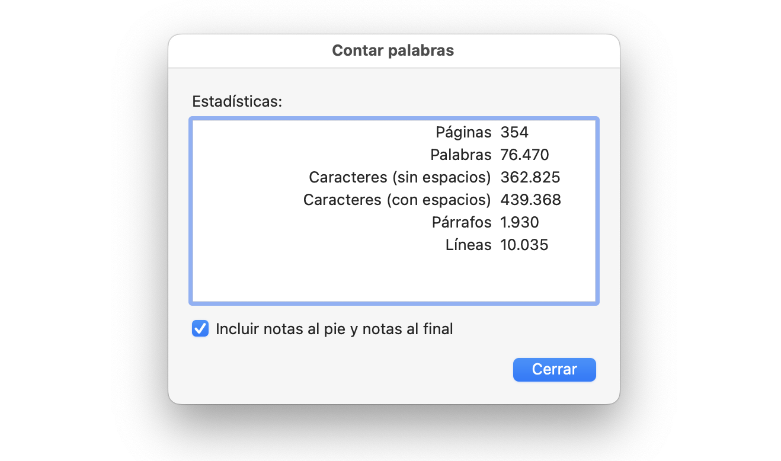Click the empty dialog area left of Cerrar

pos(356,370)
